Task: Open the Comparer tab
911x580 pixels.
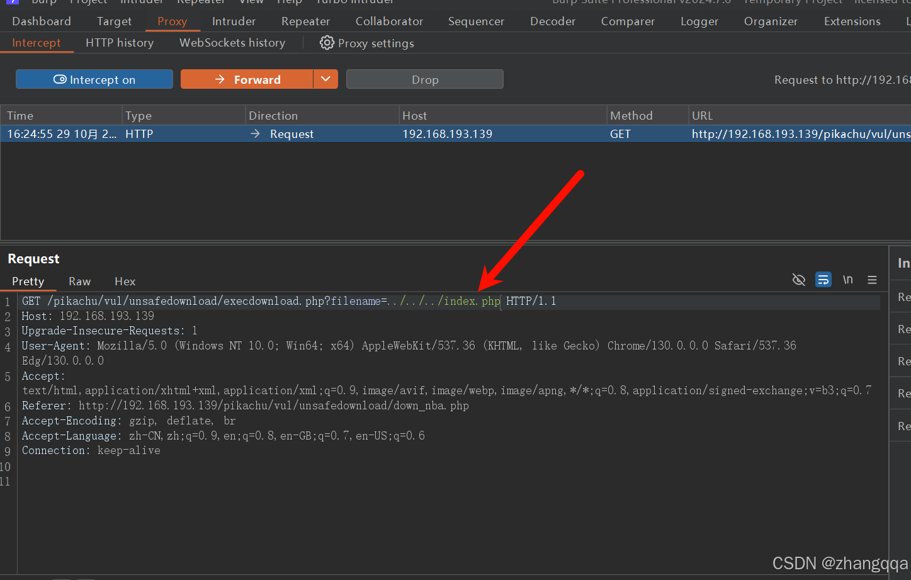Action: pyautogui.click(x=628, y=21)
